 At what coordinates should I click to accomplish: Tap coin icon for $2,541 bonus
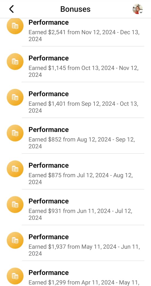pyautogui.click(x=15, y=26)
